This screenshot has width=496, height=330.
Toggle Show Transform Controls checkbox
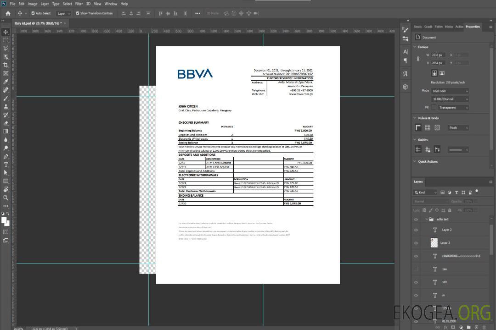[x=78, y=13]
